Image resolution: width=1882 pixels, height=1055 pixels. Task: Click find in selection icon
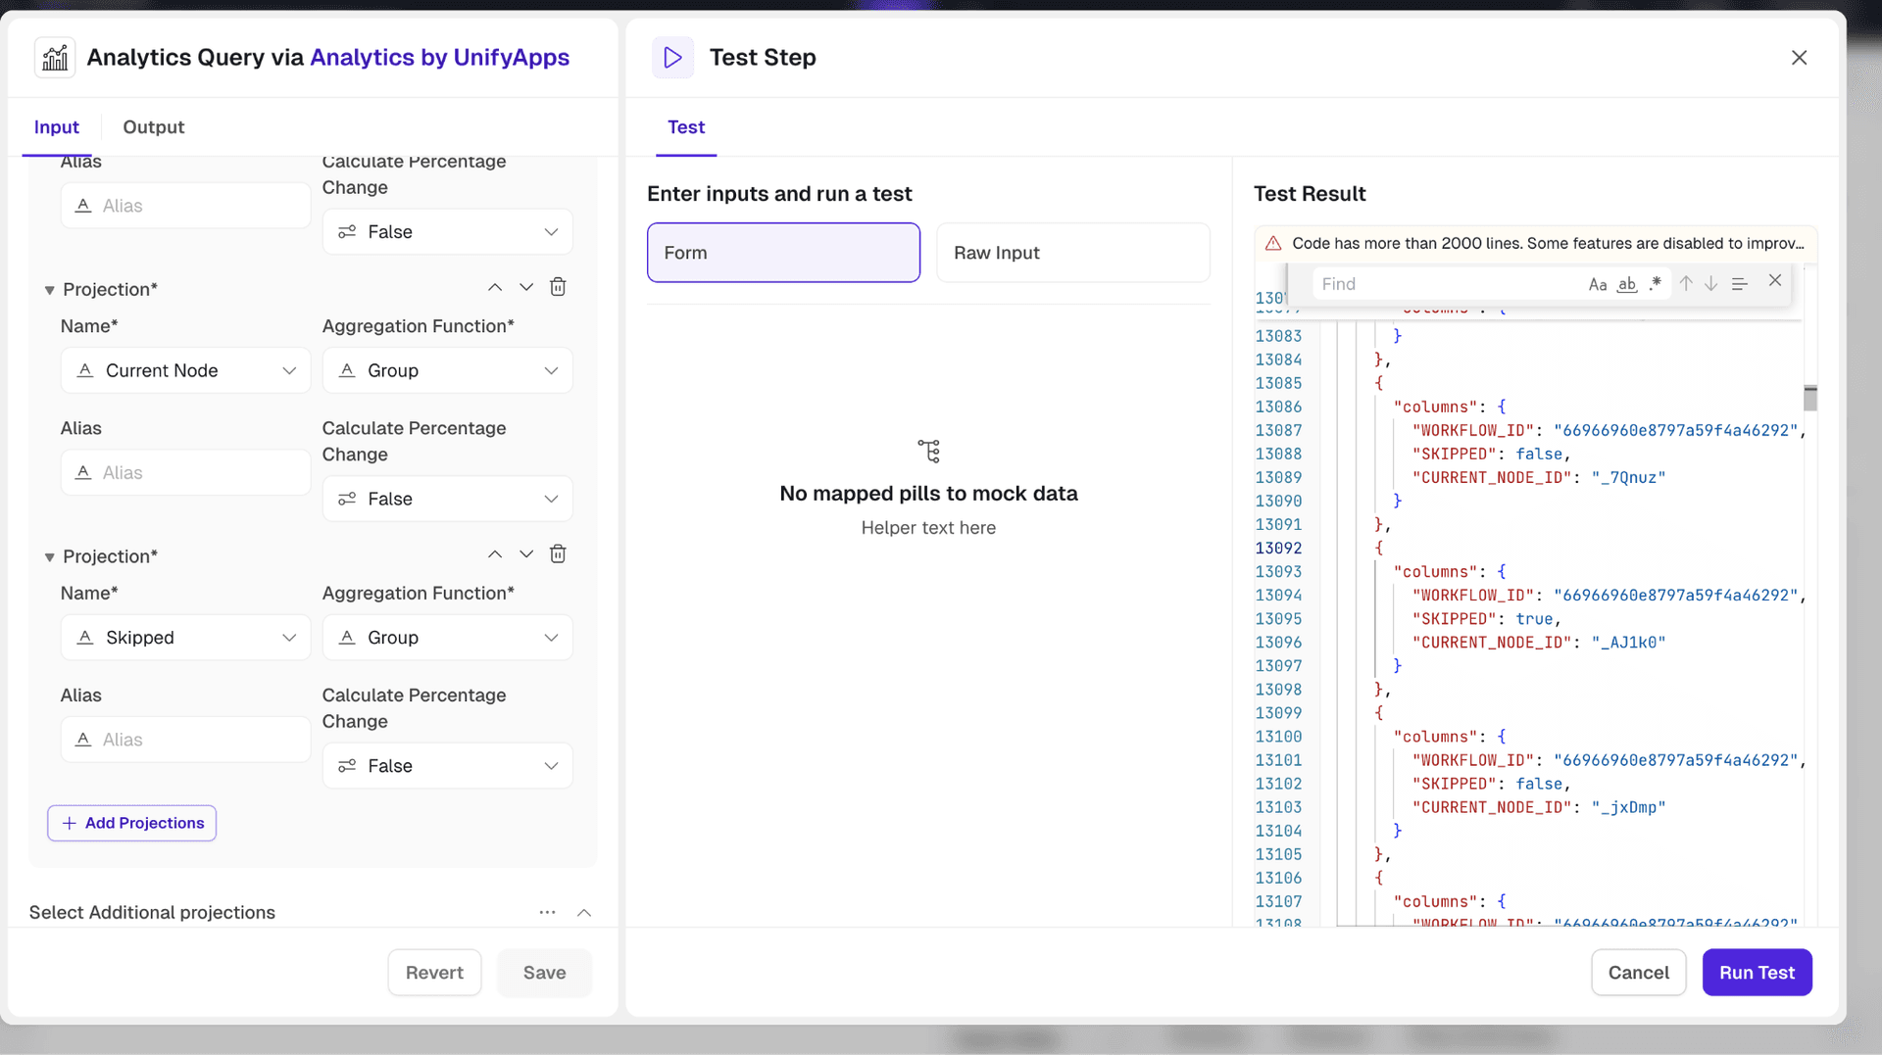pos(1740,284)
